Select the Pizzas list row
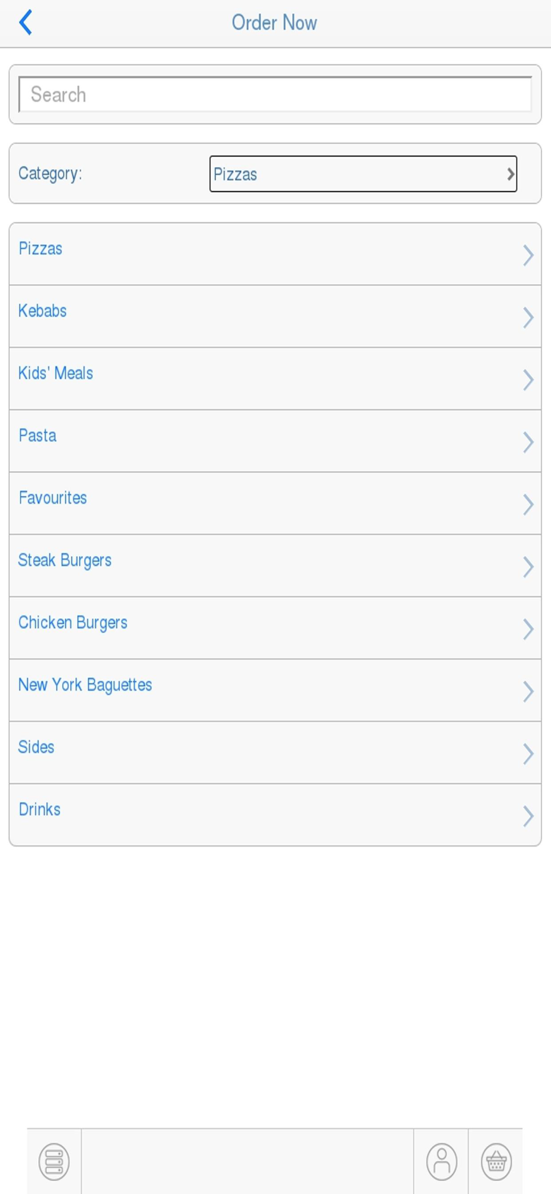The width and height of the screenshot is (551, 1194). coord(275,254)
